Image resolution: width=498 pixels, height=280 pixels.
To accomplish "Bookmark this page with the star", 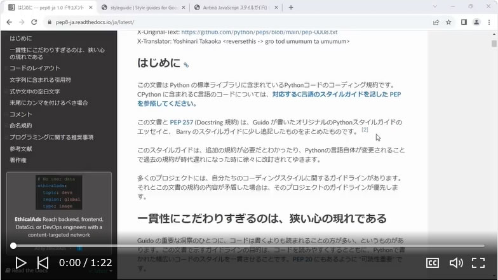I will (x=448, y=22).
